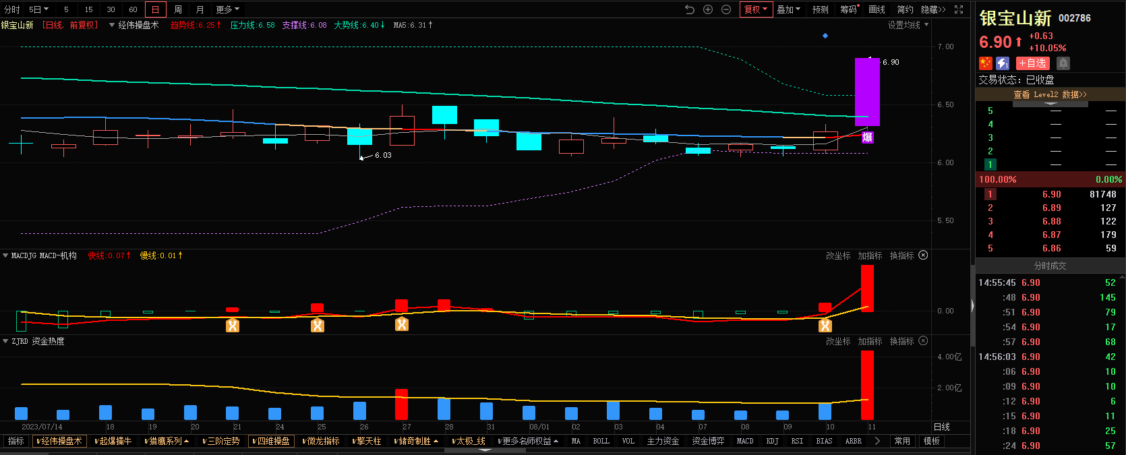
Task: Click the blue lightning quick-trade icon
Action: 1003,63
